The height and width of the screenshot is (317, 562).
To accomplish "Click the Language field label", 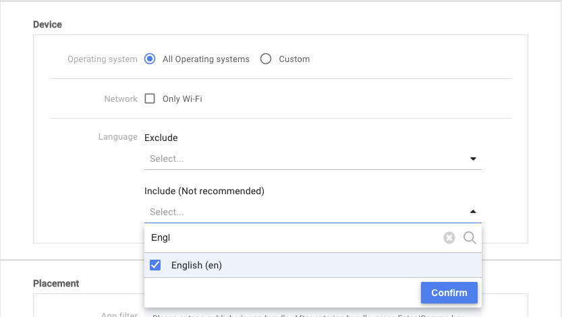I will [x=117, y=137].
